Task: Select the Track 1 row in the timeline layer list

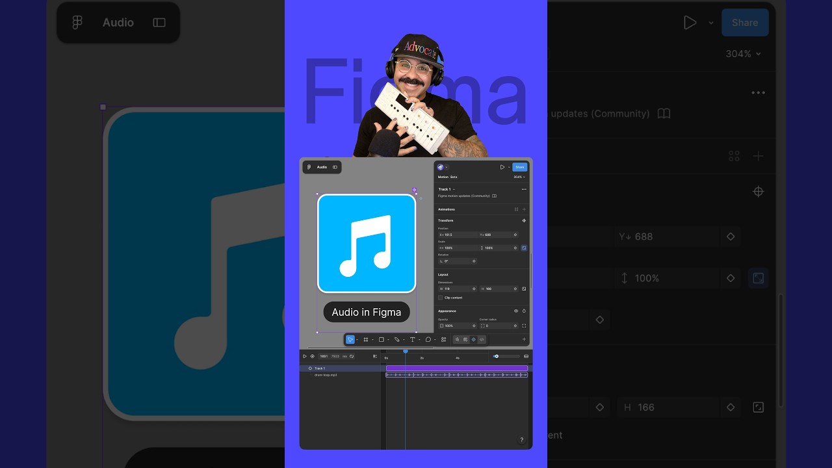Action: click(340, 368)
